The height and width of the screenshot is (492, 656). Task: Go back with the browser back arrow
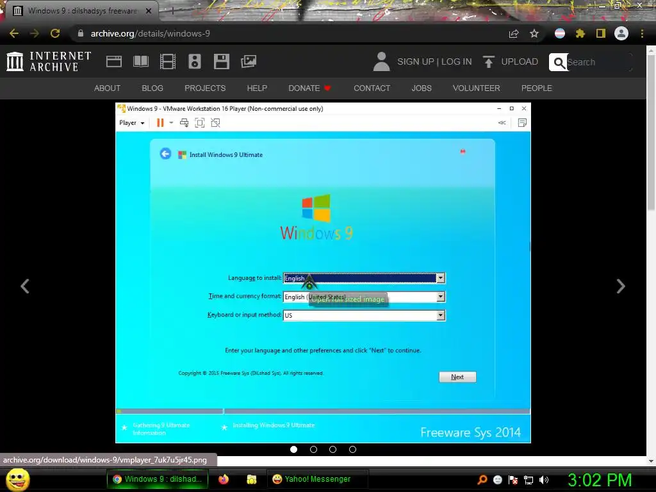click(x=14, y=33)
